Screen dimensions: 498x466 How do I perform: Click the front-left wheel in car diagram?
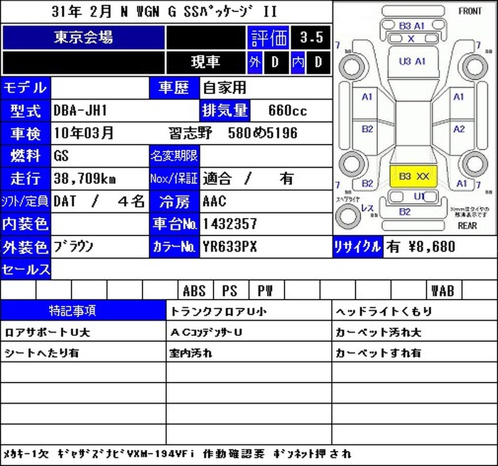coord(352,67)
